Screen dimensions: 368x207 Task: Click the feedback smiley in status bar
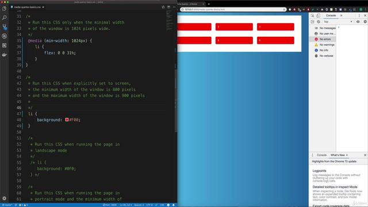click(168, 205)
